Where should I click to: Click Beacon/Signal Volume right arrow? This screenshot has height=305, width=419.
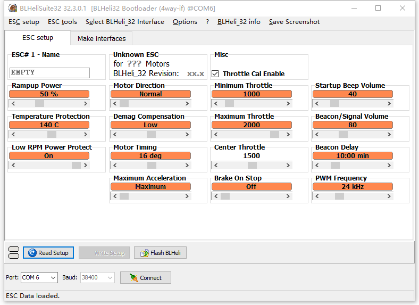point(389,134)
